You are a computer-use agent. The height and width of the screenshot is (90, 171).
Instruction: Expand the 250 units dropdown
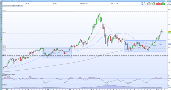tap(14, 1)
